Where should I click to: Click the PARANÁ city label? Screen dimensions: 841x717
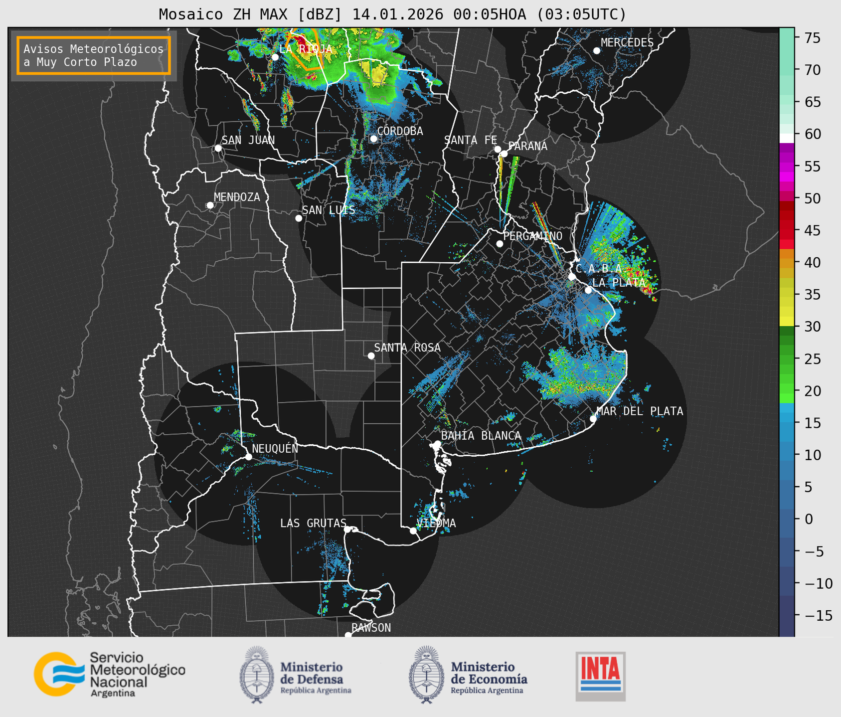pos(527,146)
